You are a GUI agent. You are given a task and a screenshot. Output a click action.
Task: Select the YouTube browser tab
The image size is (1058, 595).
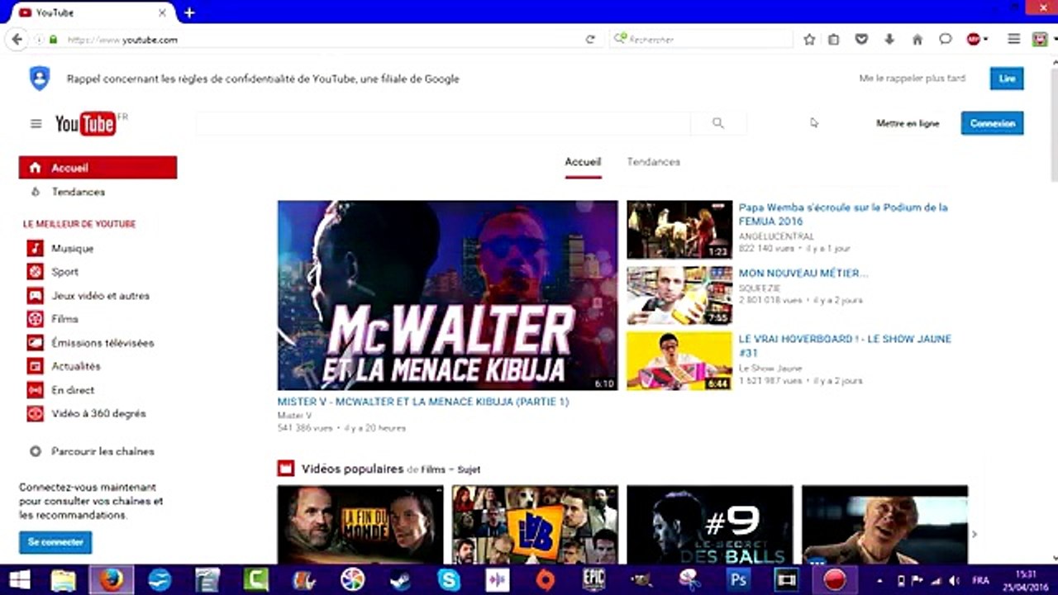[x=93, y=12]
